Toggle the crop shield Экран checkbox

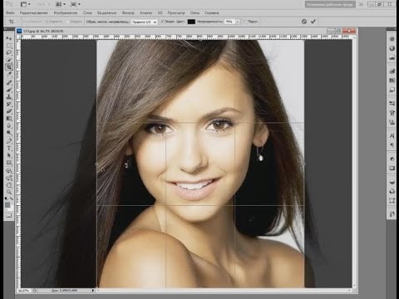(x=162, y=22)
